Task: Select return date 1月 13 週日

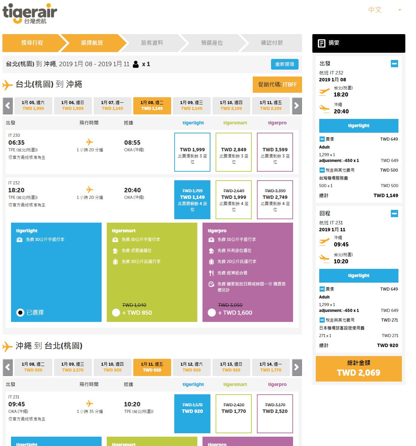Action: tap(231, 367)
